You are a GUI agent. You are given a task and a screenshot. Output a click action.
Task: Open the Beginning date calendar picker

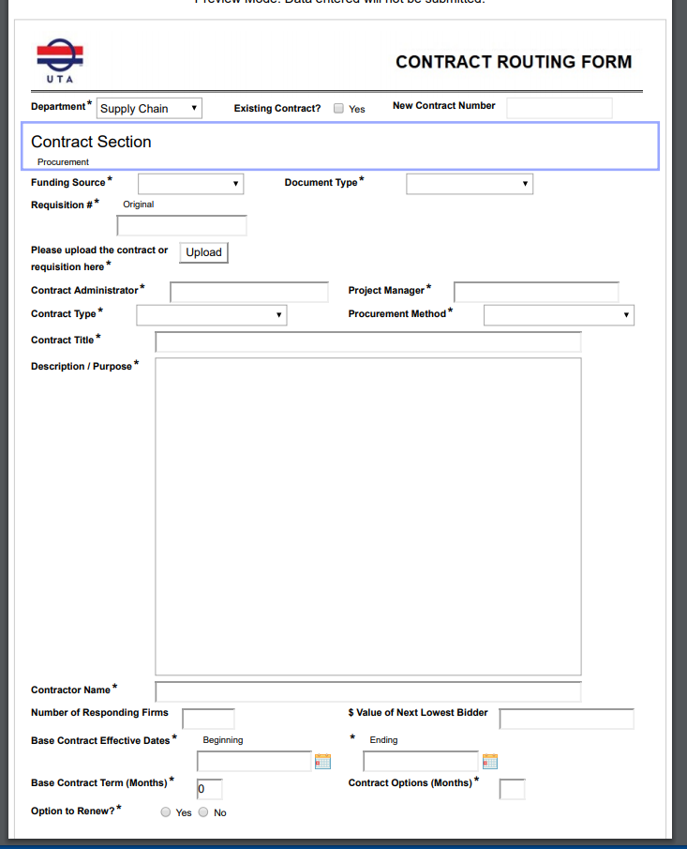[323, 761]
